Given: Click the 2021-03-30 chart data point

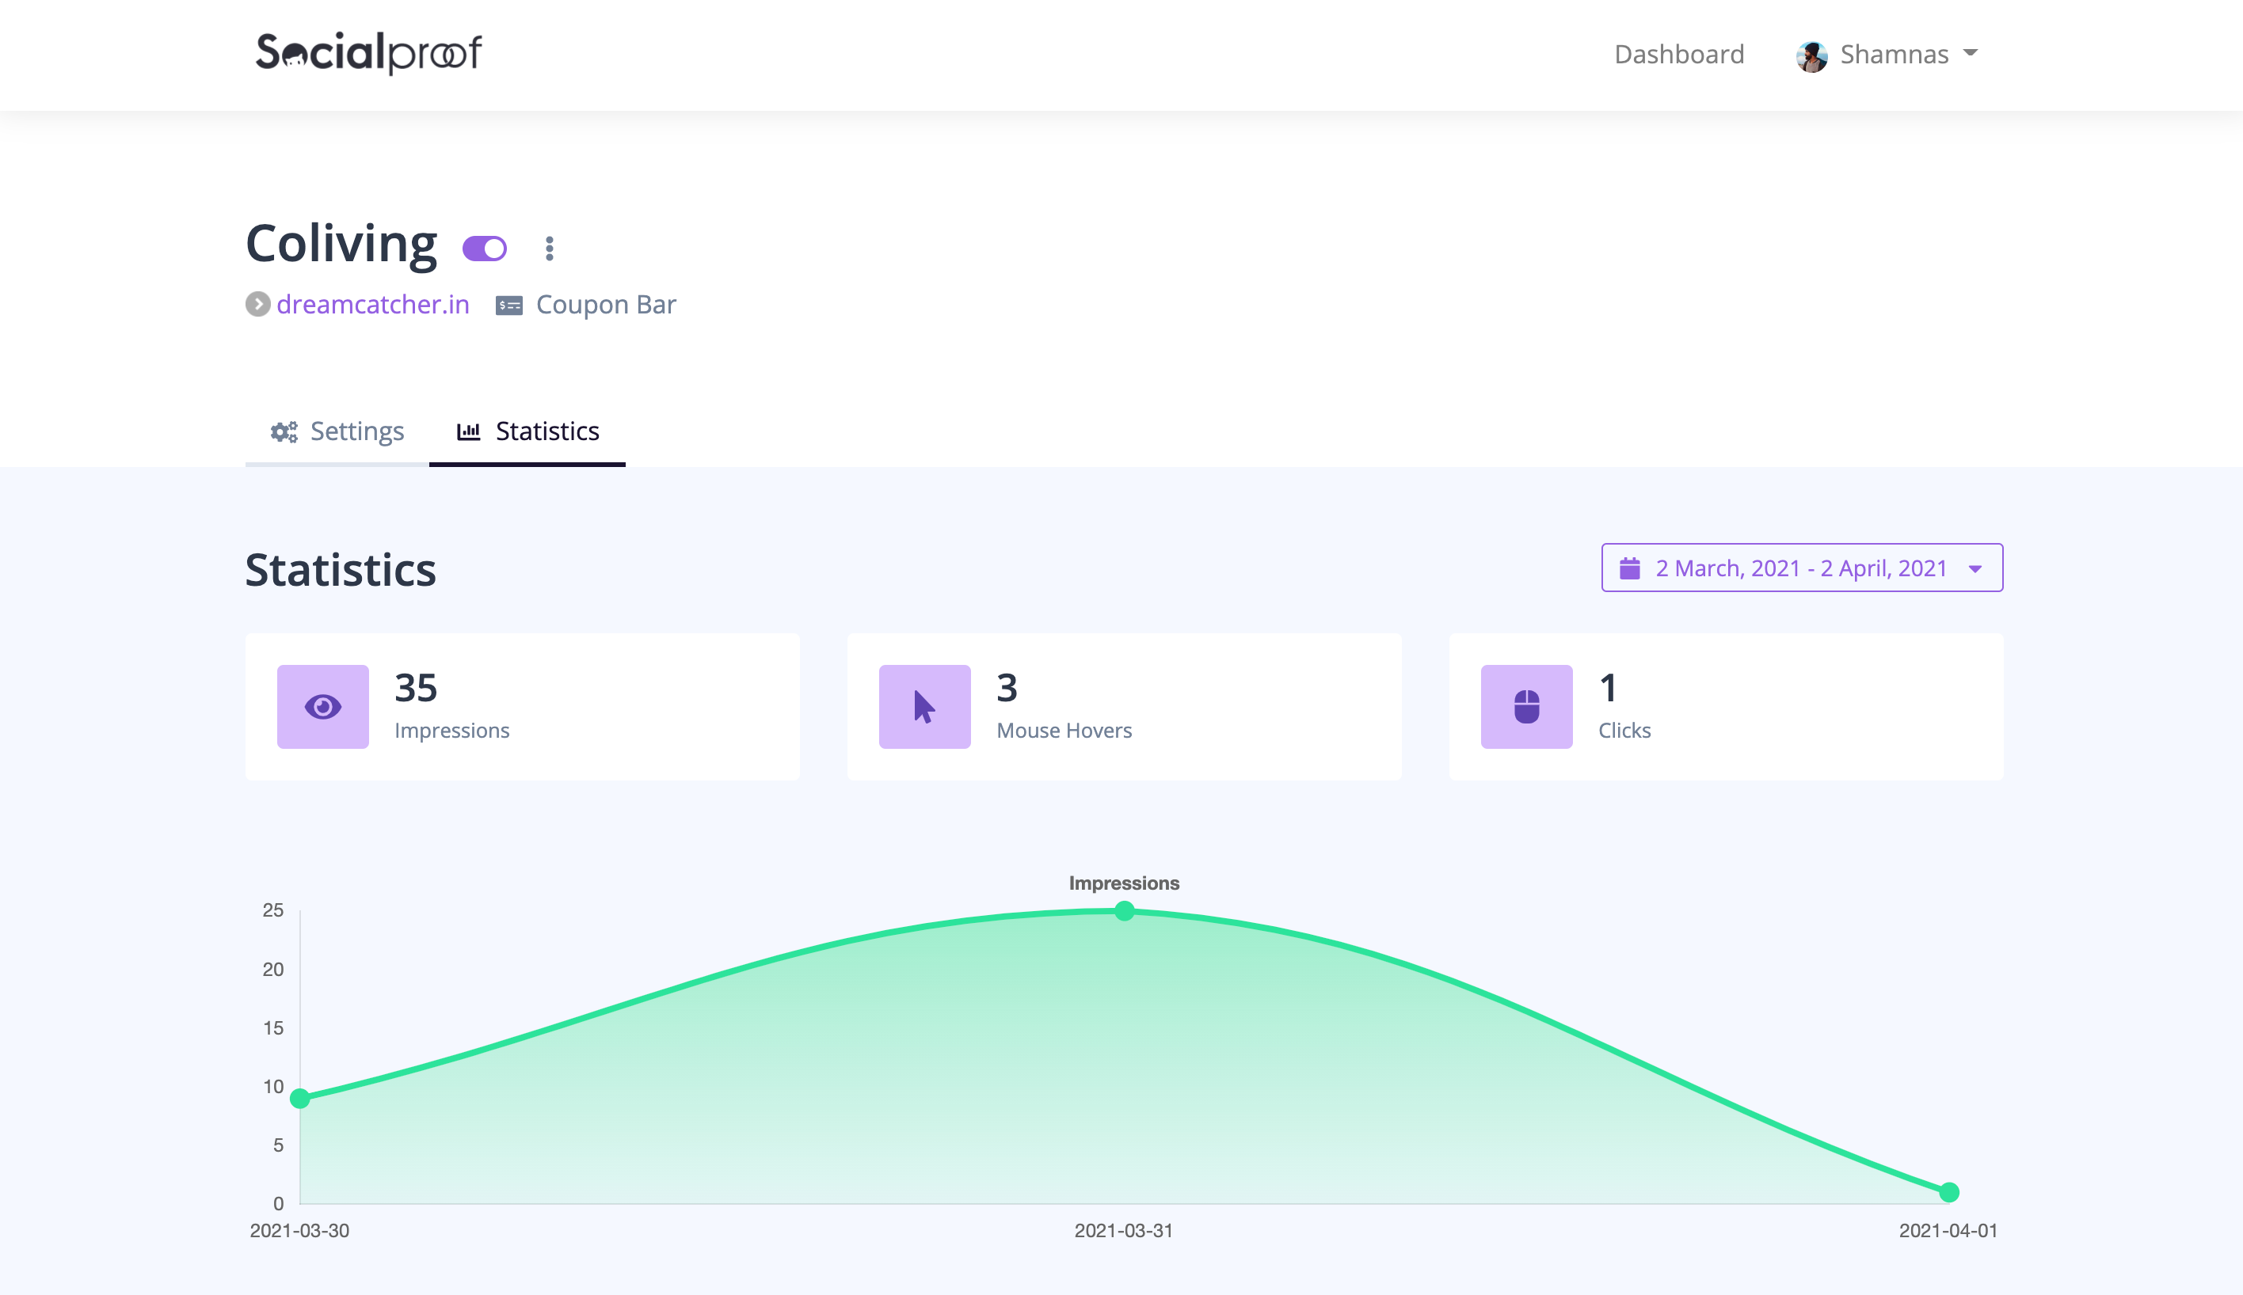Looking at the screenshot, I should (301, 1099).
